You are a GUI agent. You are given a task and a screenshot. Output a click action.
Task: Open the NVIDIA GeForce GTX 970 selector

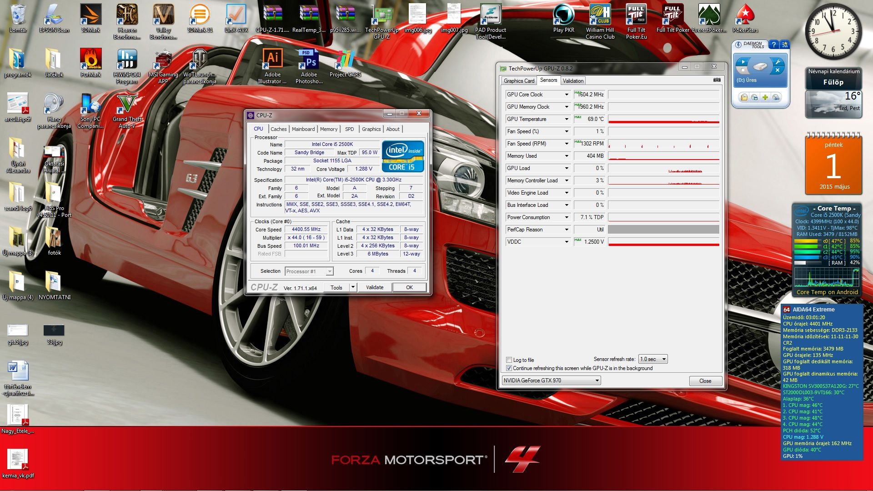[551, 381]
